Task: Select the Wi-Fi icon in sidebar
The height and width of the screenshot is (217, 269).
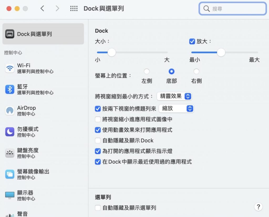Action: point(10,68)
